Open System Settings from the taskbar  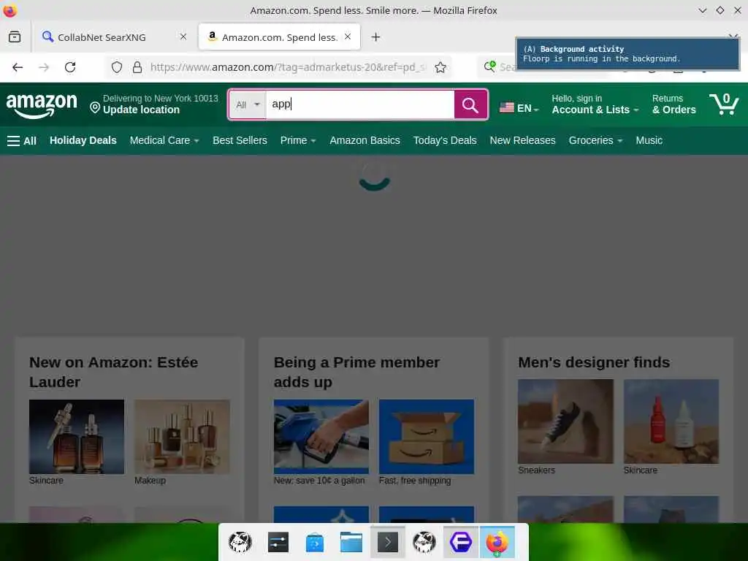pyautogui.click(x=278, y=543)
